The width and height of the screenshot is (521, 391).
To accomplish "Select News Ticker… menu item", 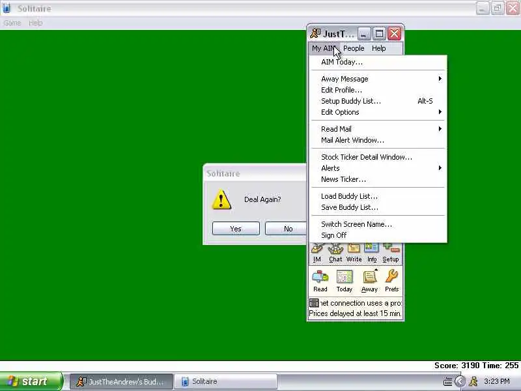I will (378, 180).
